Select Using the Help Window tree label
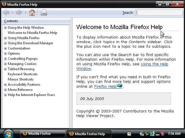 26,28
